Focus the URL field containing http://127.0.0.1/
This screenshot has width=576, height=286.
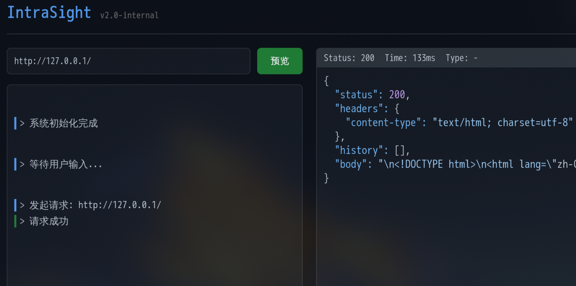(x=128, y=61)
